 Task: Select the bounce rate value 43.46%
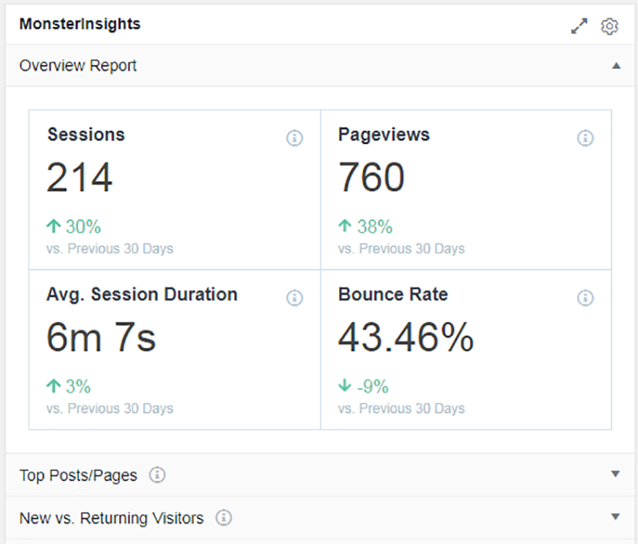pos(406,337)
